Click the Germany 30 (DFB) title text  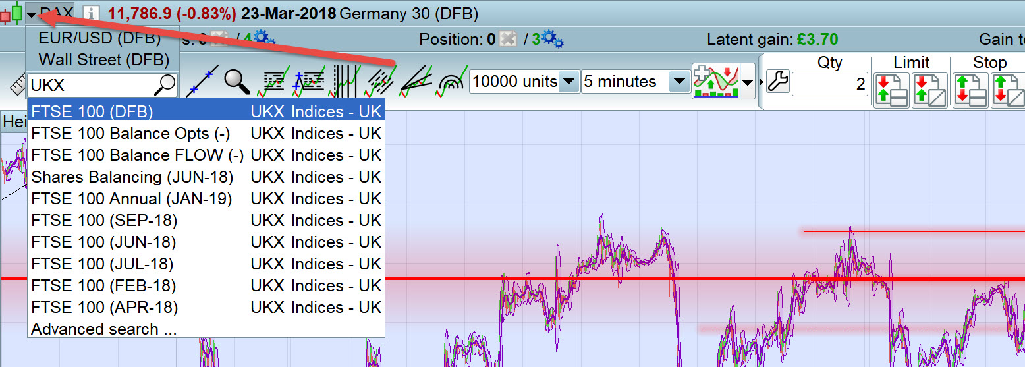coord(409,14)
